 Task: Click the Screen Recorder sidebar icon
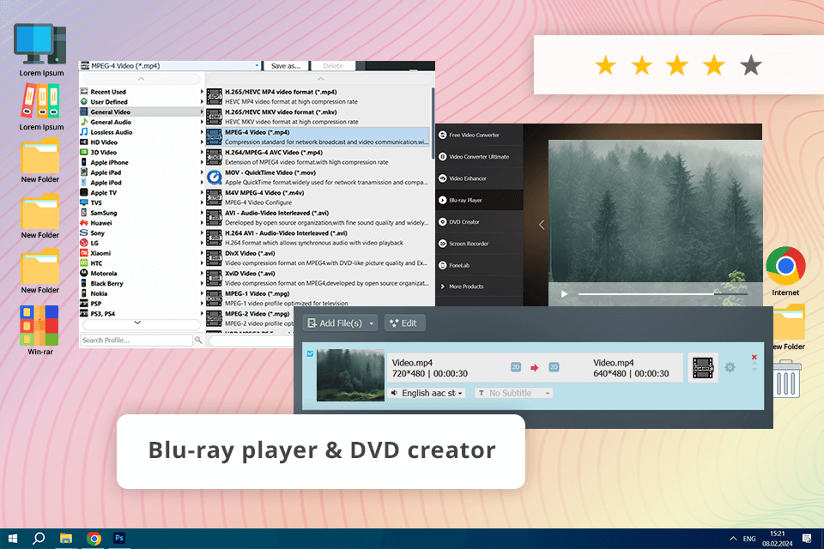tap(443, 244)
